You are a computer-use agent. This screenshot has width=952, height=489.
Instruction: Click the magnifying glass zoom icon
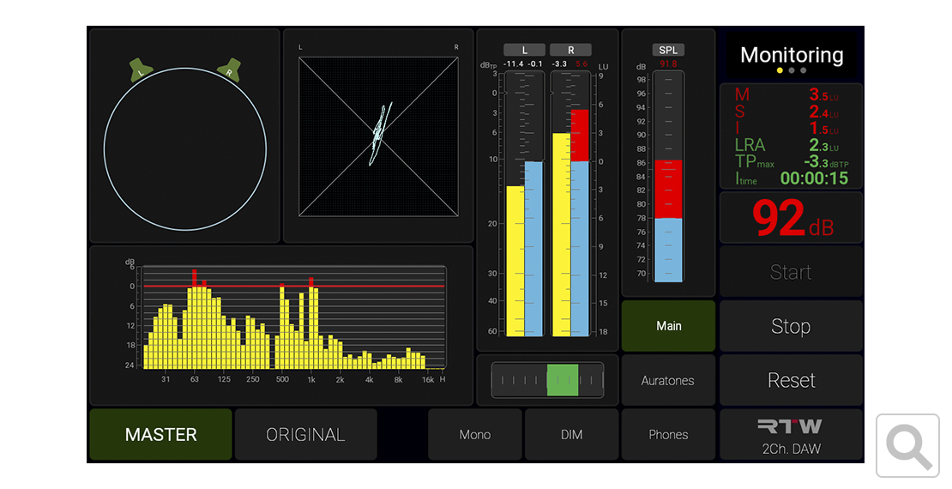[908, 445]
